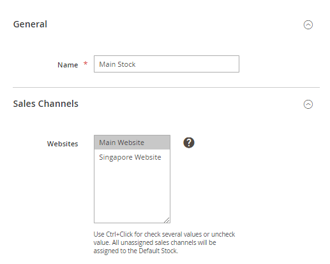330x264 pixels.
Task: Click the Name field label
Action: coord(68,65)
